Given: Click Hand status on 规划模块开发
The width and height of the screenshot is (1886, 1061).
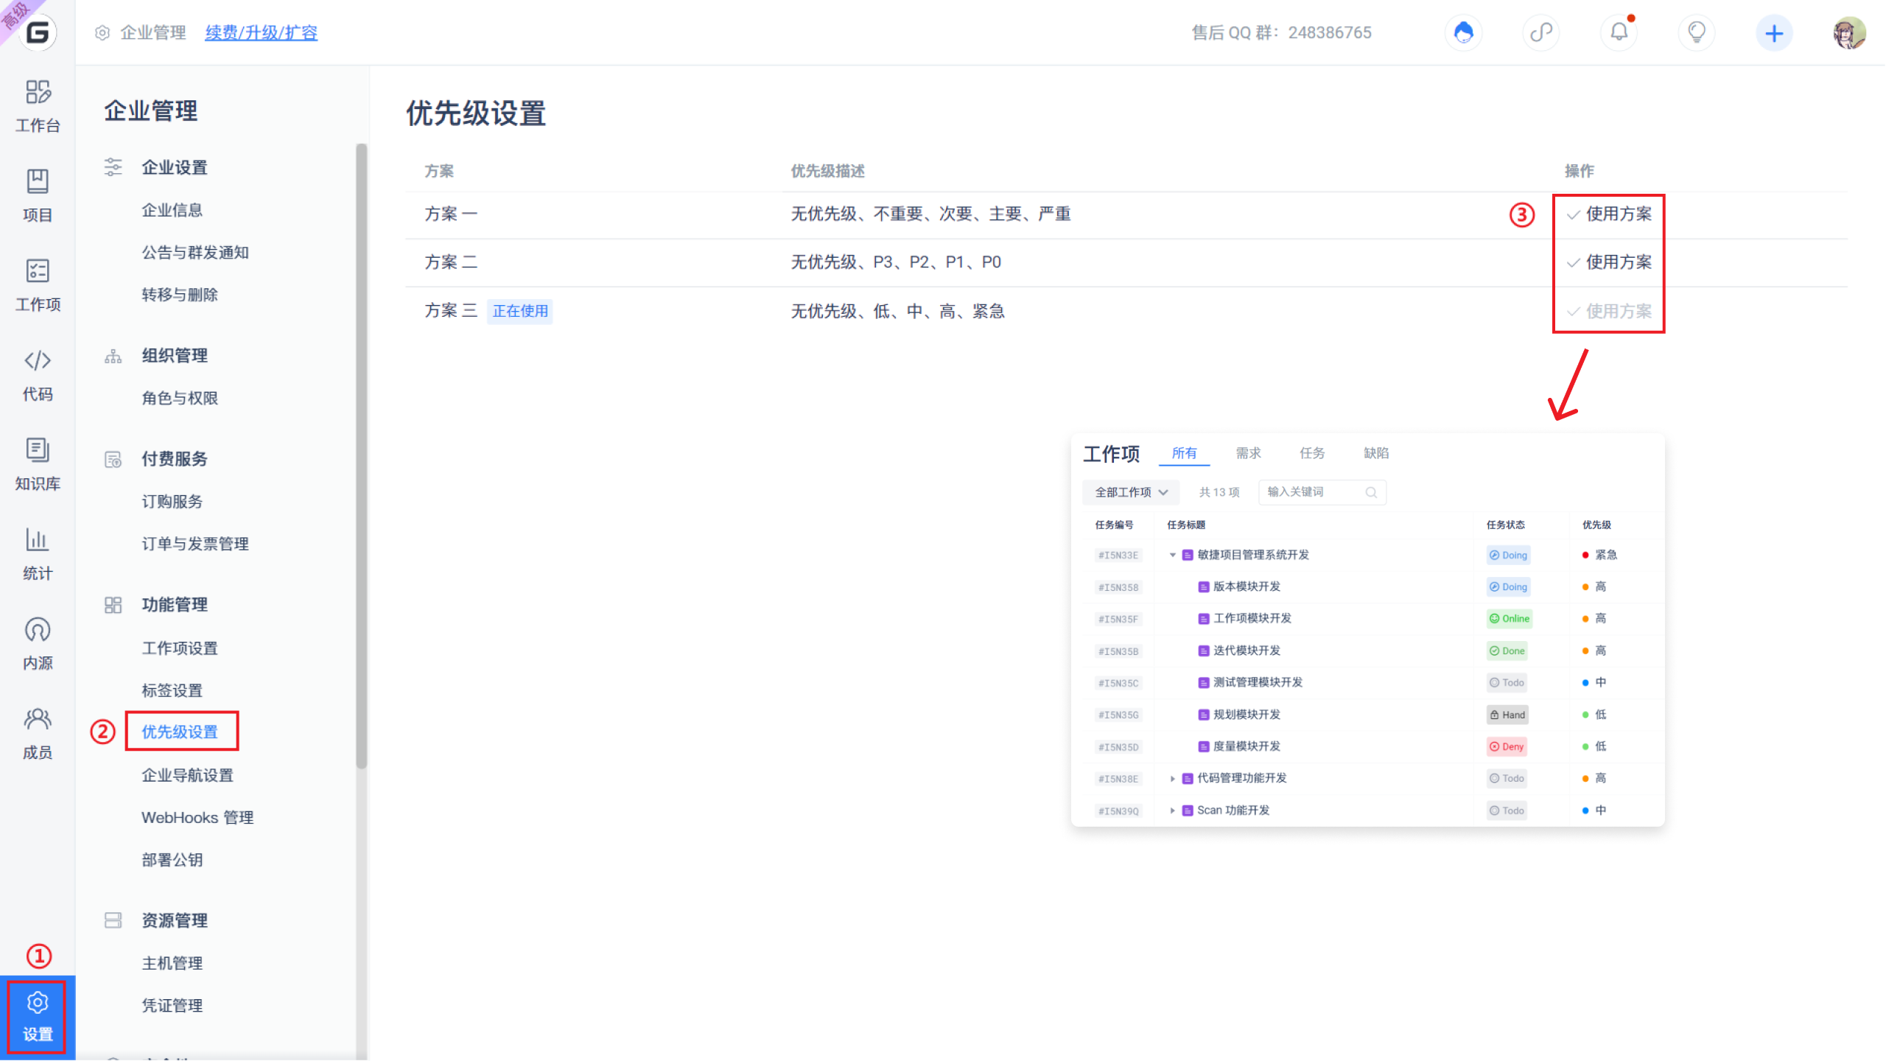Looking at the screenshot, I should pyautogui.click(x=1507, y=715).
